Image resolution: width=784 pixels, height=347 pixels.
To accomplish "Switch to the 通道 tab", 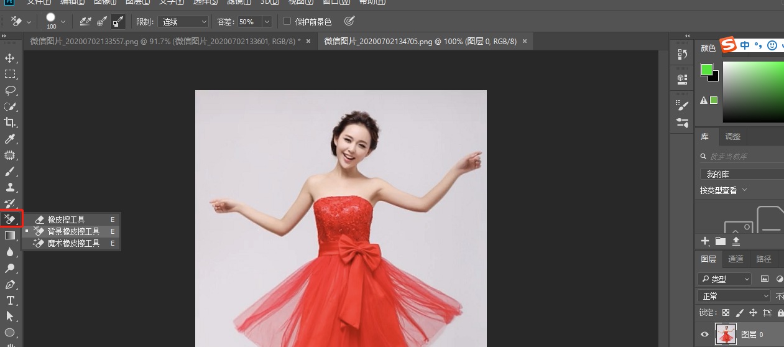I will pos(736,259).
